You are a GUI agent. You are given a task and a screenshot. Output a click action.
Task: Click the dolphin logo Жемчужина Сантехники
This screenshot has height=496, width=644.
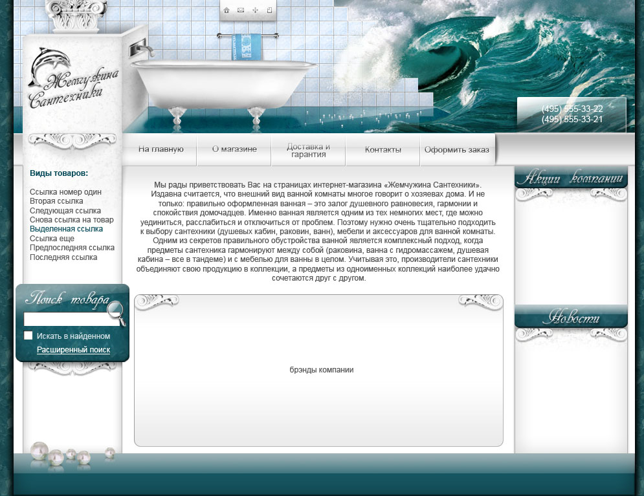click(x=73, y=78)
